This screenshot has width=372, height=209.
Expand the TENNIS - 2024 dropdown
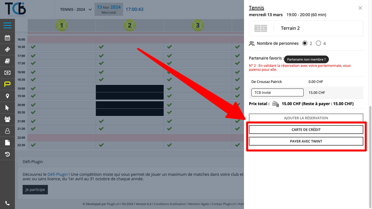pos(76,9)
